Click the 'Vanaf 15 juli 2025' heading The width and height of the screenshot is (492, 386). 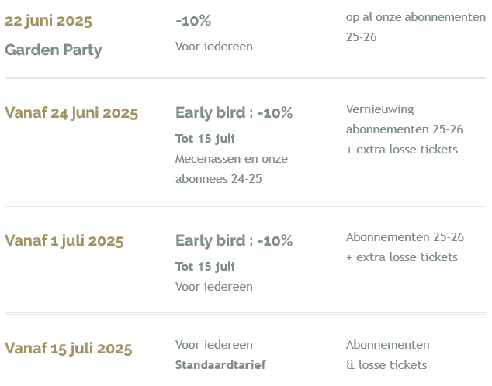click(x=68, y=349)
